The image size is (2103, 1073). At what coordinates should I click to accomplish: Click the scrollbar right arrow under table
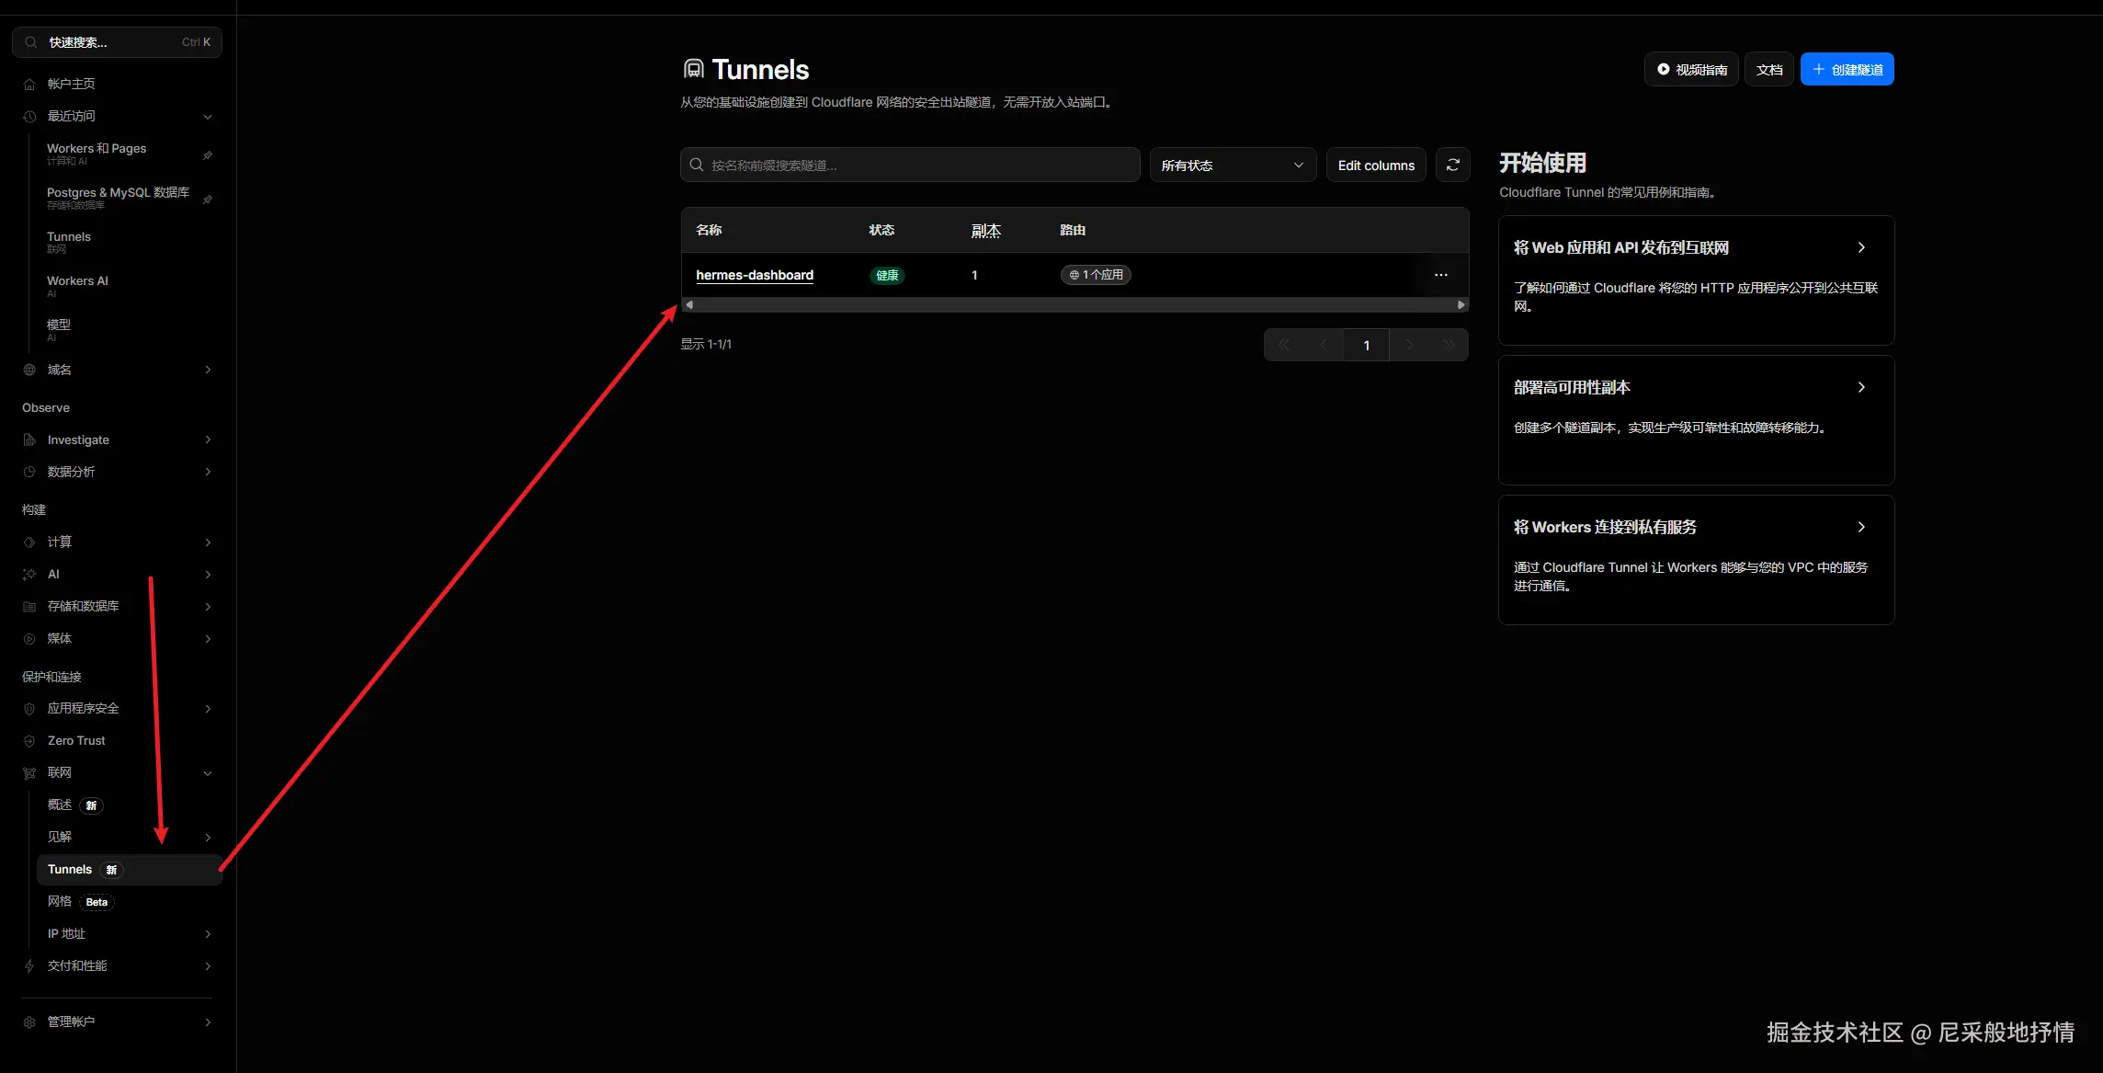pos(1461,304)
